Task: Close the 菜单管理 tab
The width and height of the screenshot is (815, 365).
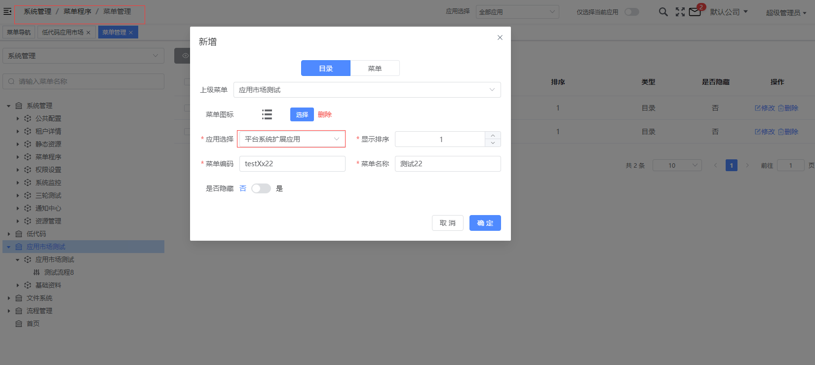Action: (131, 33)
